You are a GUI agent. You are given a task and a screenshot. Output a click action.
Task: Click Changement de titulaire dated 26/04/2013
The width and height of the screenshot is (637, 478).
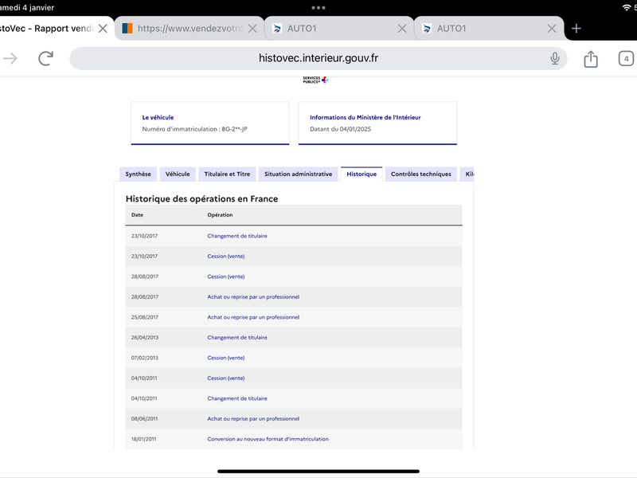[237, 337]
